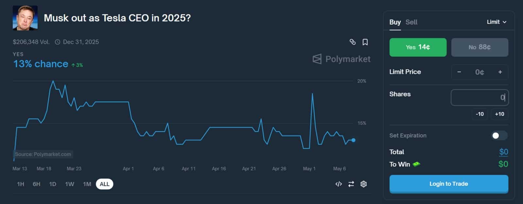
Task: Open the Limit order type dropdown
Action: (497, 22)
